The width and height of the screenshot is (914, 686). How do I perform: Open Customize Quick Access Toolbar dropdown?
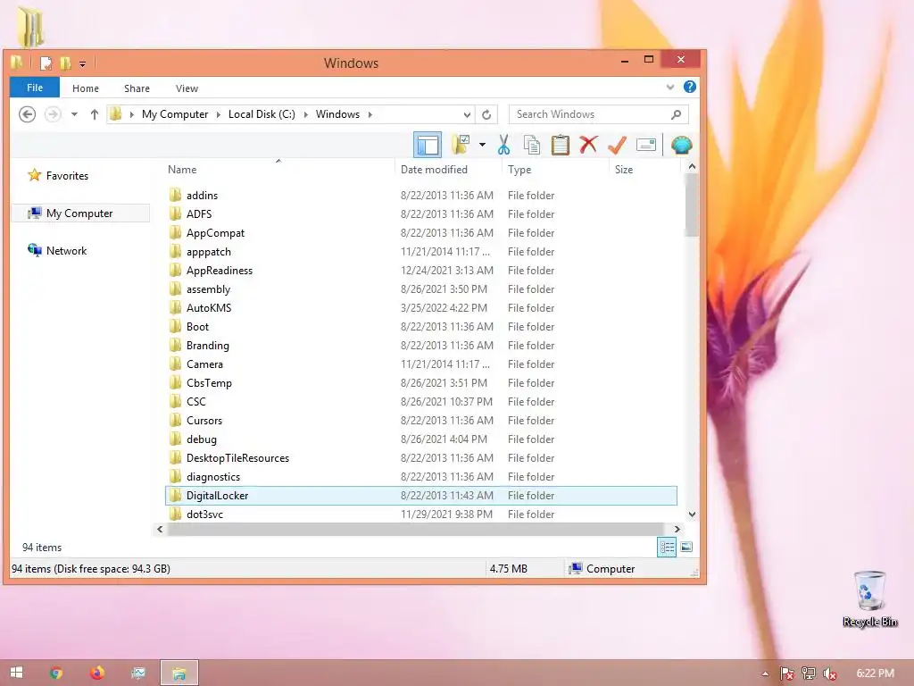(x=83, y=63)
